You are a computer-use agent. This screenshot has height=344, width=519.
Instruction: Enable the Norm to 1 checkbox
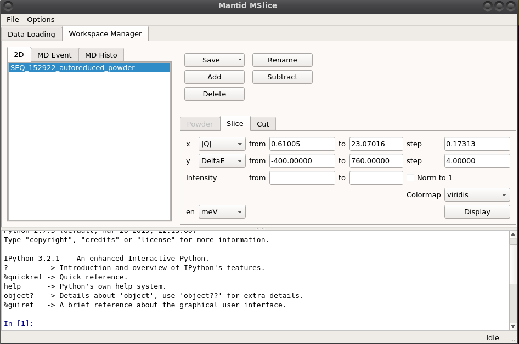(410, 177)
